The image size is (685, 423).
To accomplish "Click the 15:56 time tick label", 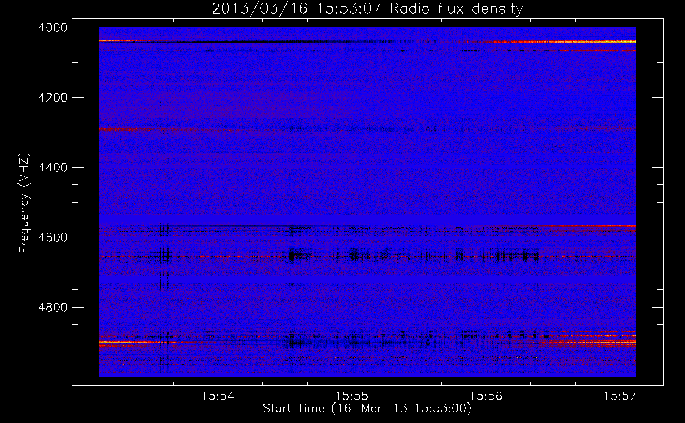I will click(486, 396).
